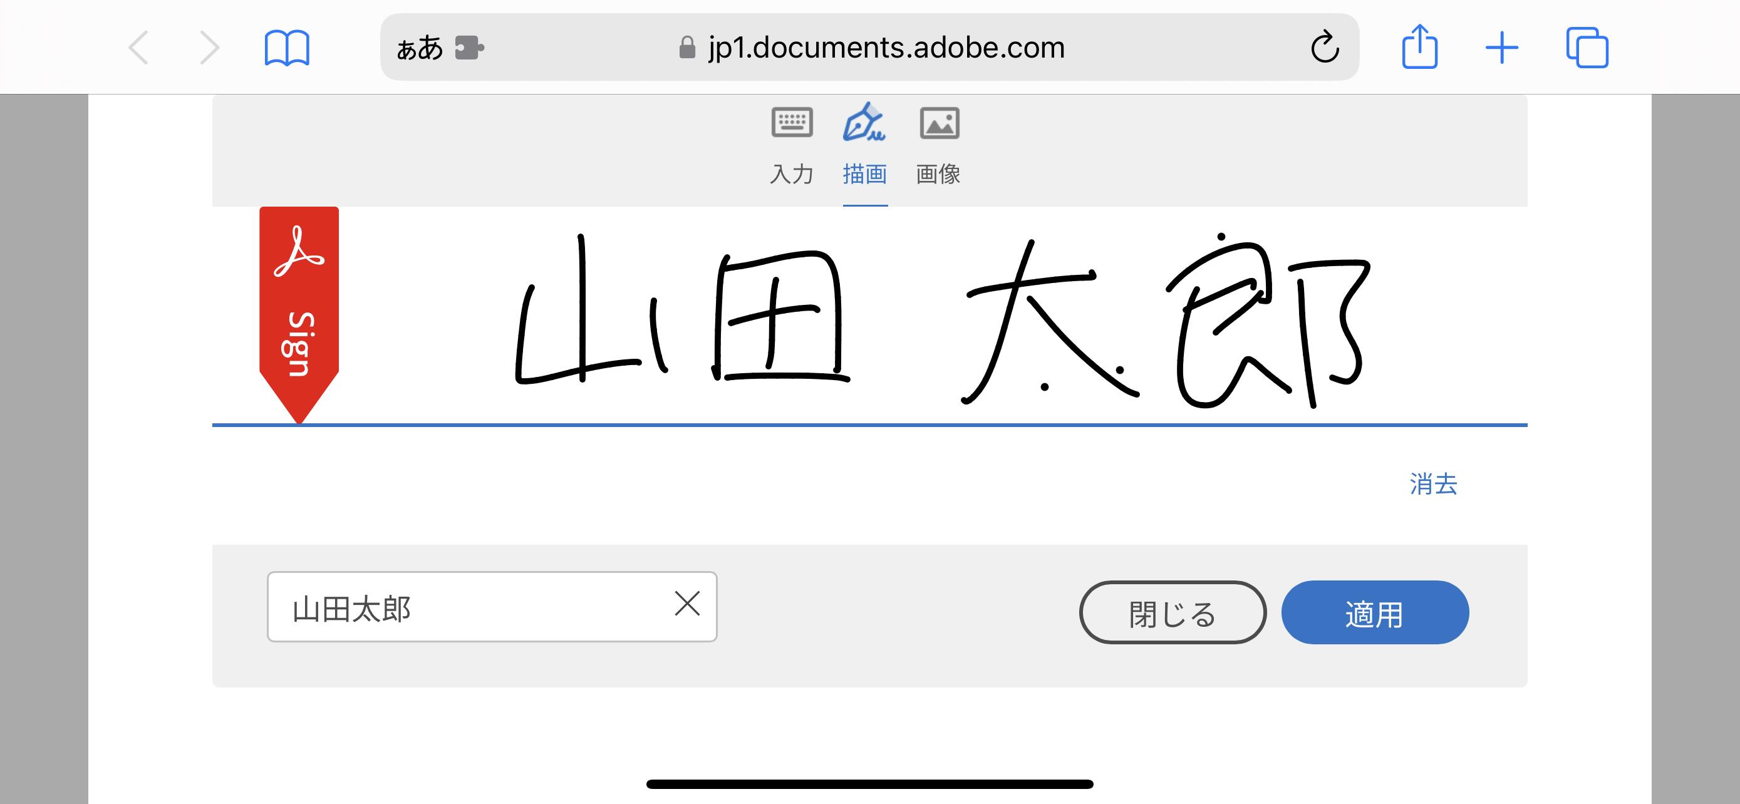Tap the share icon in Safari
The width and height of the screenshot is (1740, 804).
click(x=1421, y=47)
